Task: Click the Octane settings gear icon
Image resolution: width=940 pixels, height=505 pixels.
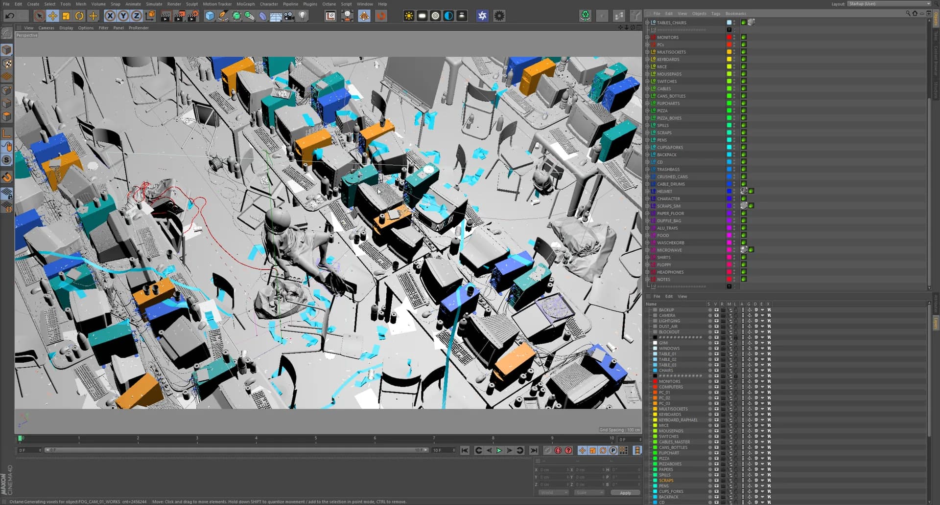Action: tap(499, 16)
